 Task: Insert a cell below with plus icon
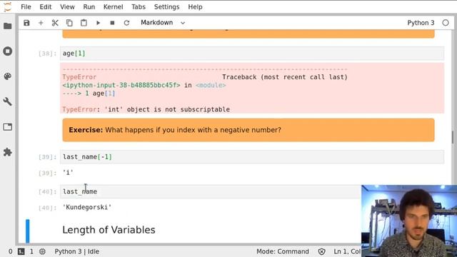(x=41, y=23)
